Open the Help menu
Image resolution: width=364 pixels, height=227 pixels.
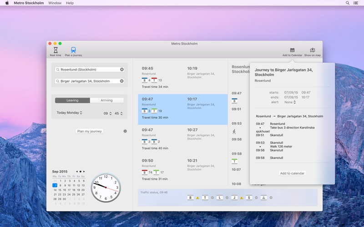coord(70,3)
